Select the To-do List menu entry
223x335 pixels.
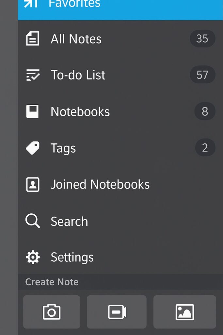(78, 75)
